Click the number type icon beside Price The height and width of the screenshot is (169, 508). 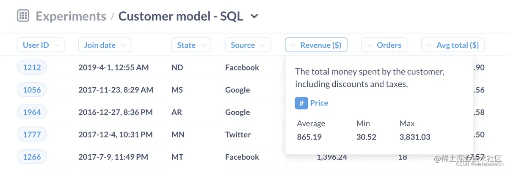pyautogui.click(x=301, y=103)
